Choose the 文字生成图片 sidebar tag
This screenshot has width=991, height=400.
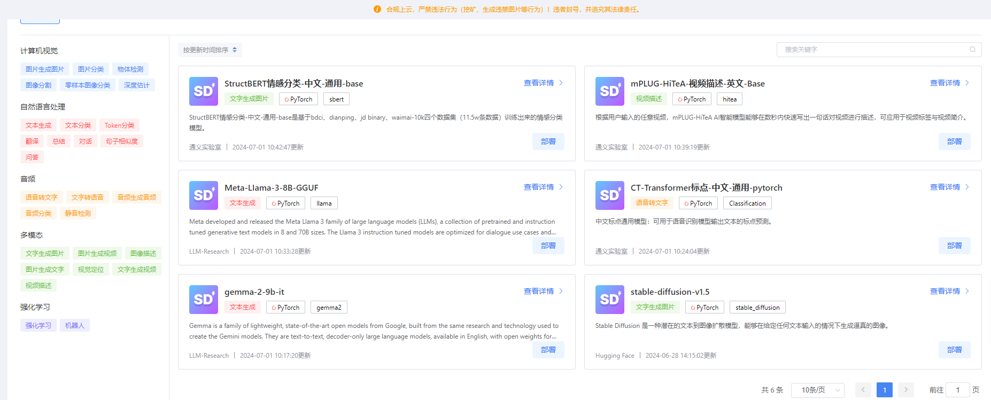[45, 253]
